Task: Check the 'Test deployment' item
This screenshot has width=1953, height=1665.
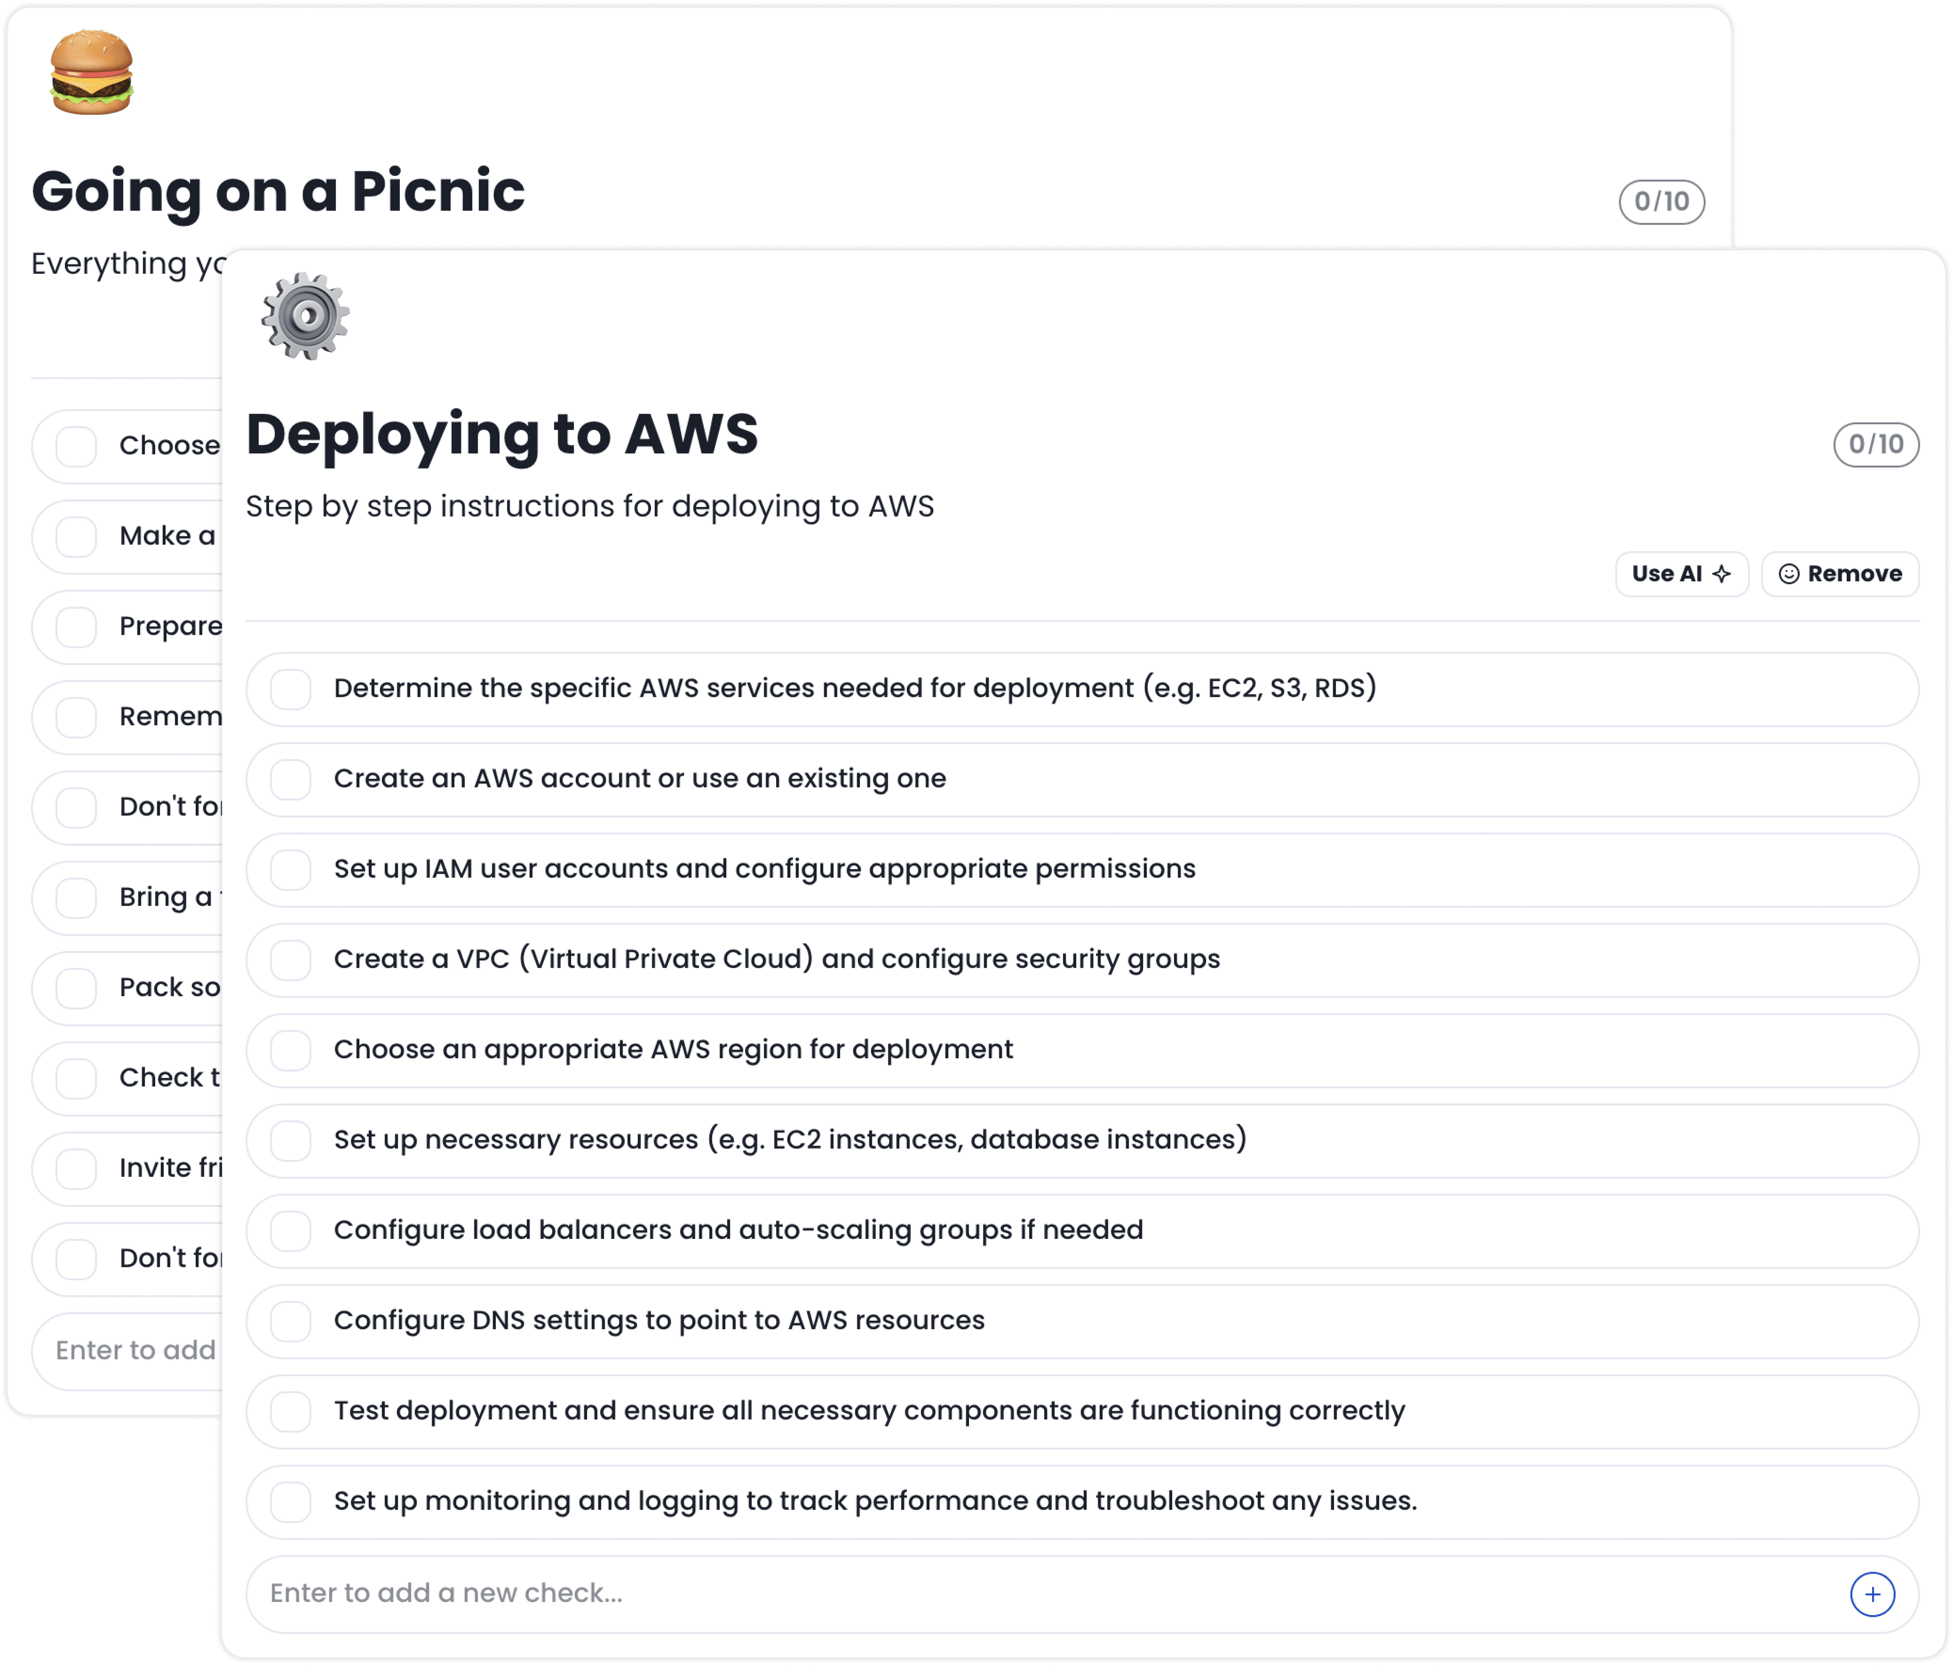Action: point(290,1412)
